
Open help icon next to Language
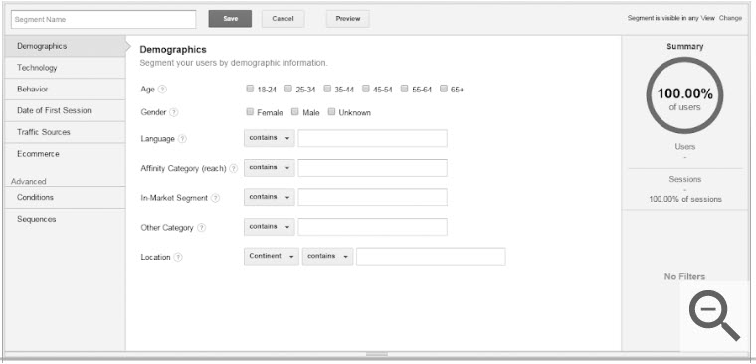(x=182, y=139)
